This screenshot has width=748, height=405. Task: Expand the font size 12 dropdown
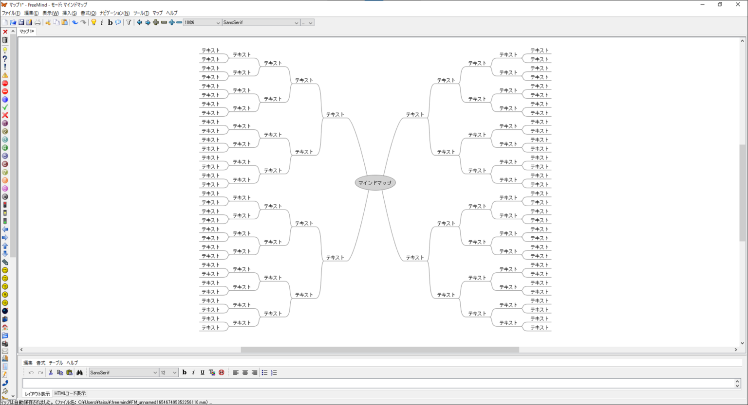(x=174, y=372)
